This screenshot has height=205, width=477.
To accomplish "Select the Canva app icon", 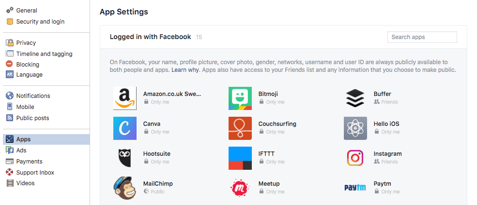I will click(x=125, y=128).
